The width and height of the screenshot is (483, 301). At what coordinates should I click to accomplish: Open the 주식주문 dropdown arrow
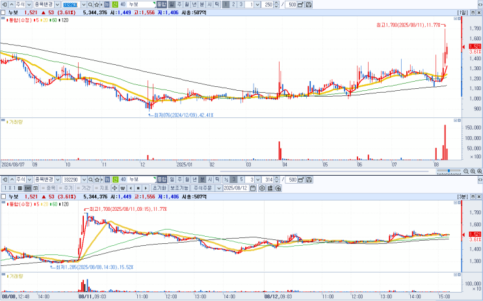pyautogui.click(x=219, y=188)
